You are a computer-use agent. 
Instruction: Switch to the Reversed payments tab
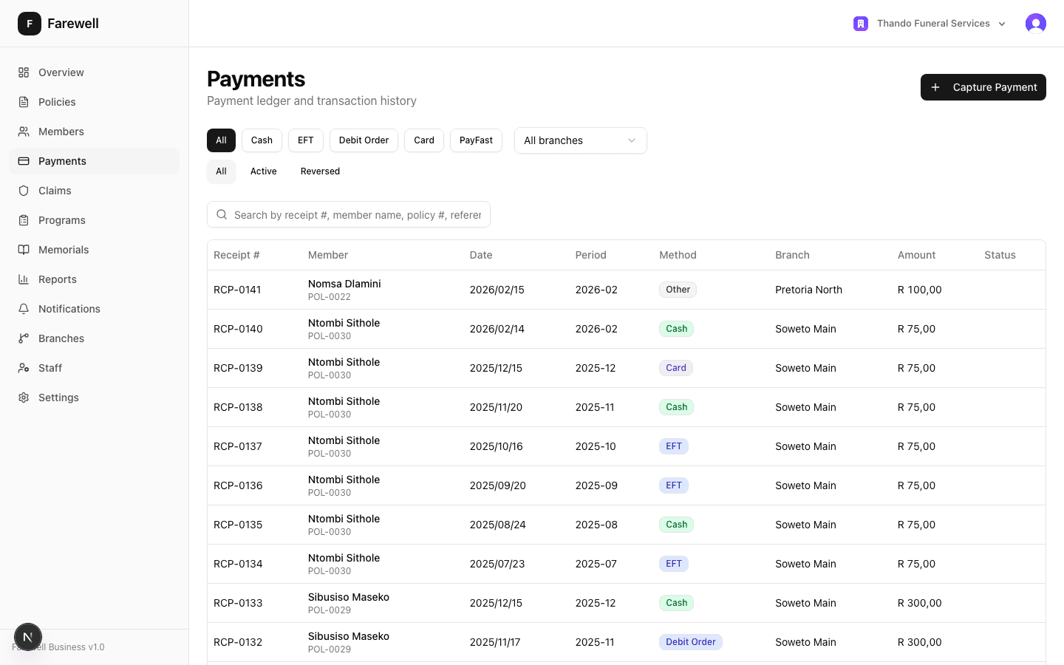(x=320, y=171)
